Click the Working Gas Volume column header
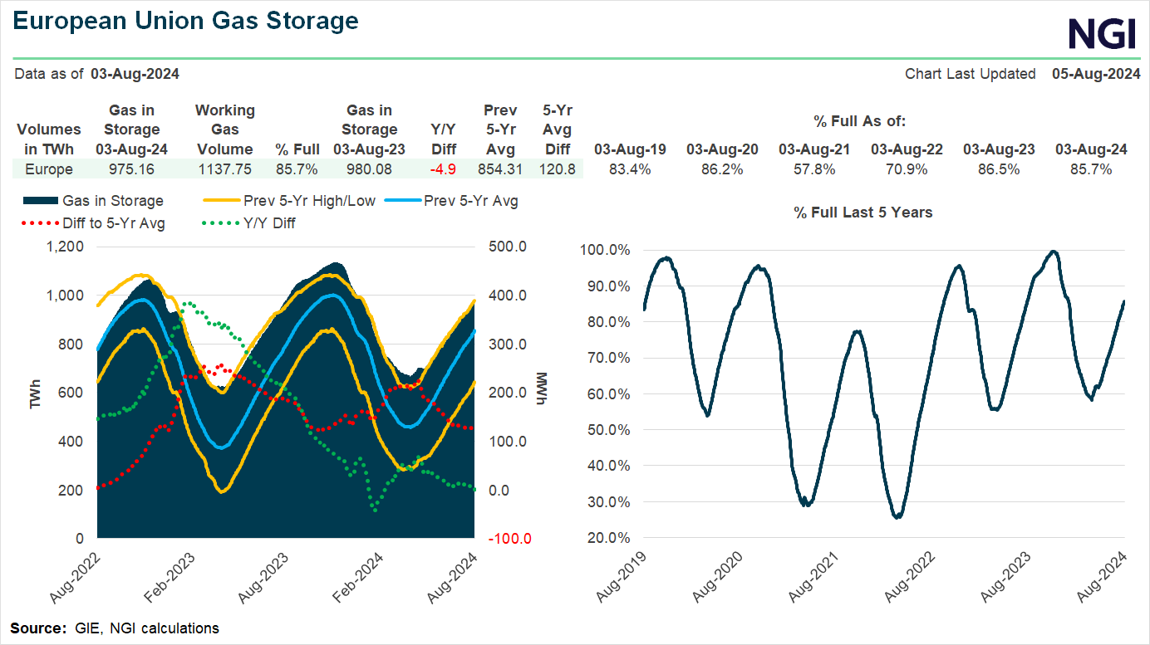1150x645 pixels. coord(224,129)
